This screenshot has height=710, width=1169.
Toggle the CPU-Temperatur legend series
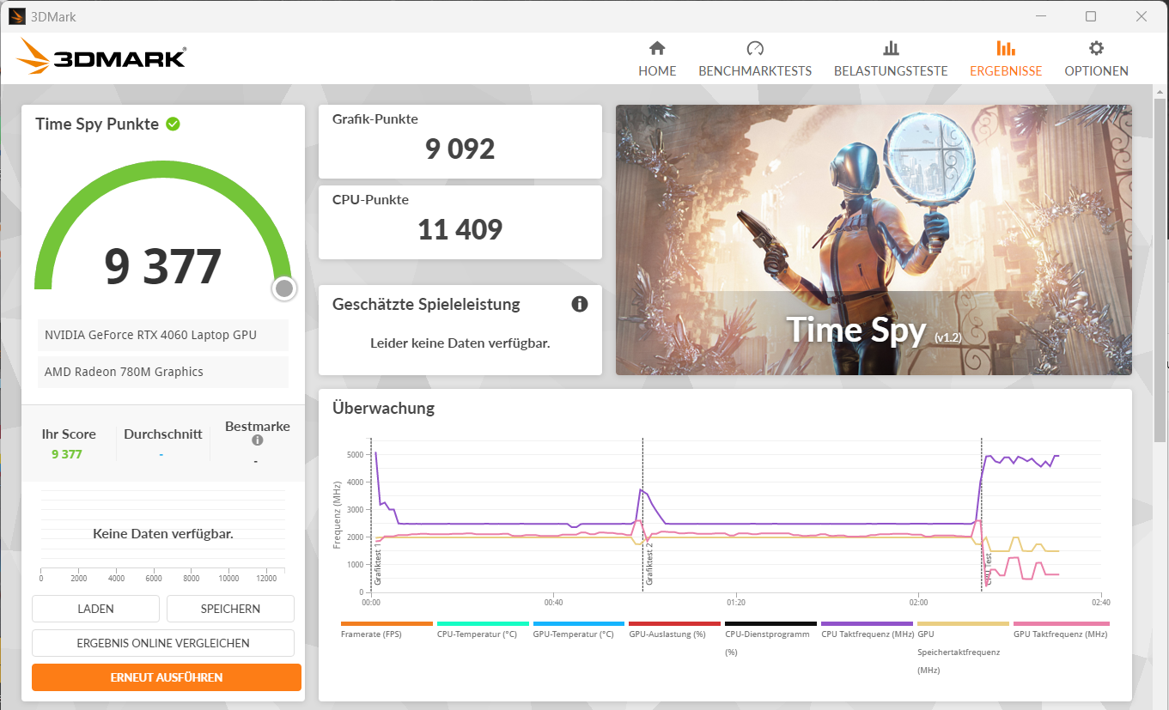click(477, 634)
